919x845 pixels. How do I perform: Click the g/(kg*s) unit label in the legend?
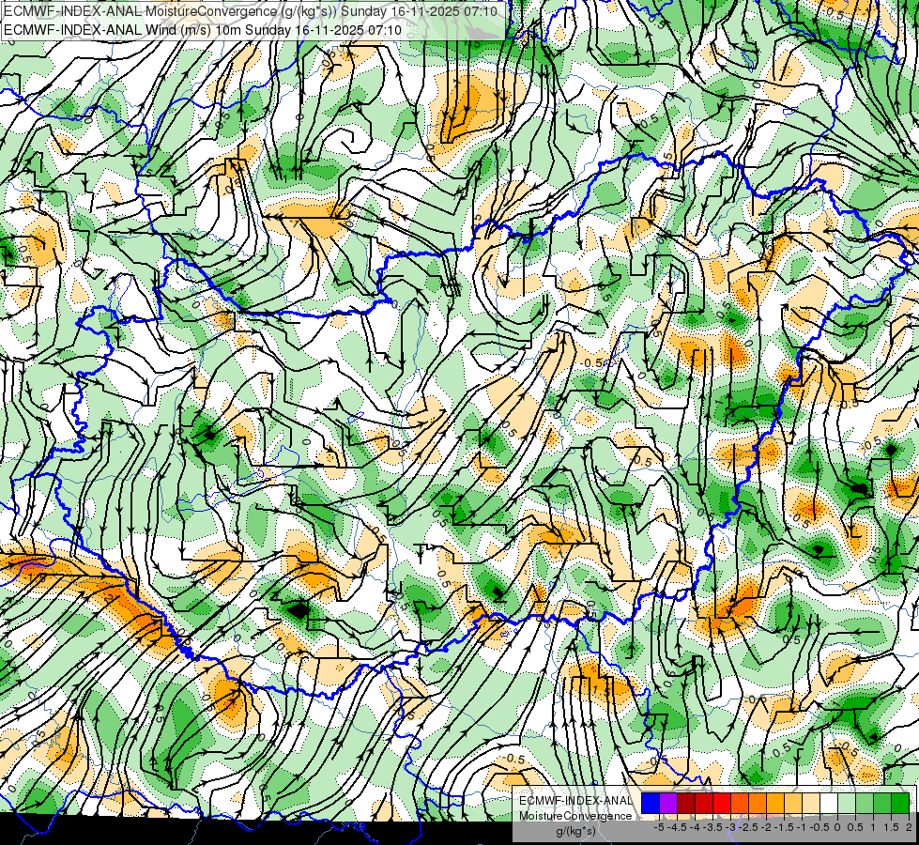pos(575,832)
